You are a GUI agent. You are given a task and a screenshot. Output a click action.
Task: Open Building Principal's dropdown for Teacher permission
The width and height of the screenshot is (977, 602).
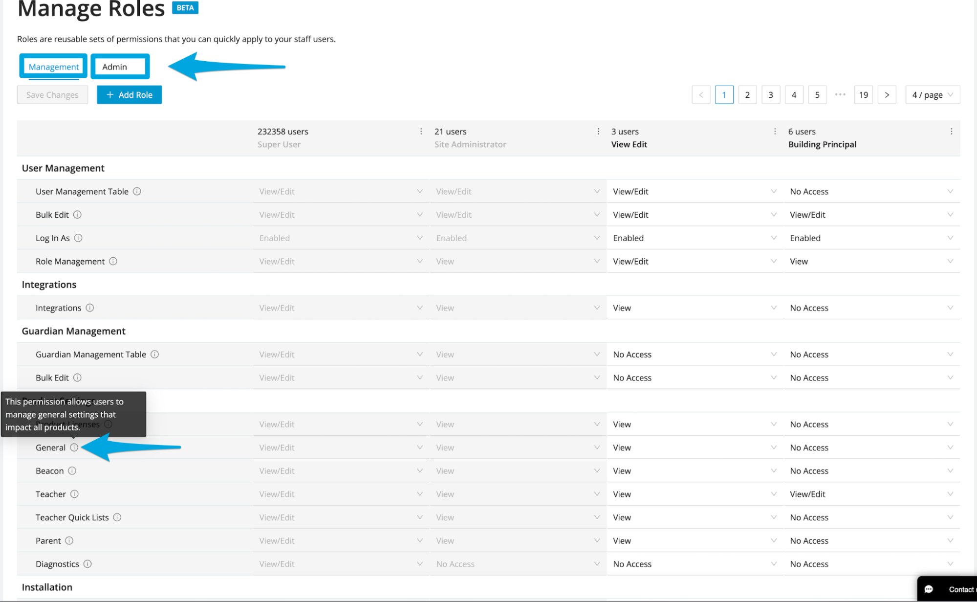pos(950,494)
